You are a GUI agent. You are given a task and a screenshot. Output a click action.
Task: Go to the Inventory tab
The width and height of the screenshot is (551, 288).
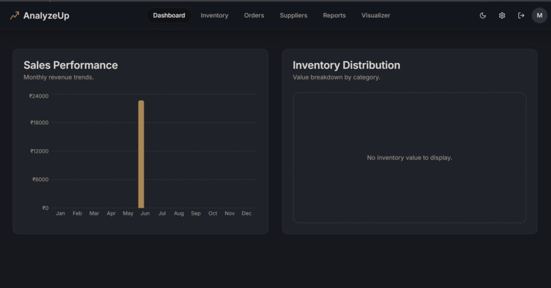215,16
